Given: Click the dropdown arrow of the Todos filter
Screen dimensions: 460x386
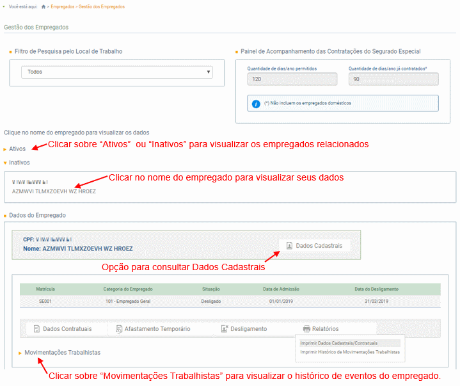Looking at the screenshot, I should (x=209, y=72).
